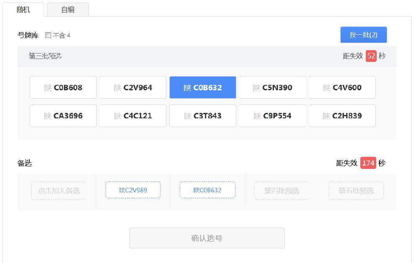Switch to the 随机 tab
This screenshot has width=419, height=263.
[x=23, y=10]
